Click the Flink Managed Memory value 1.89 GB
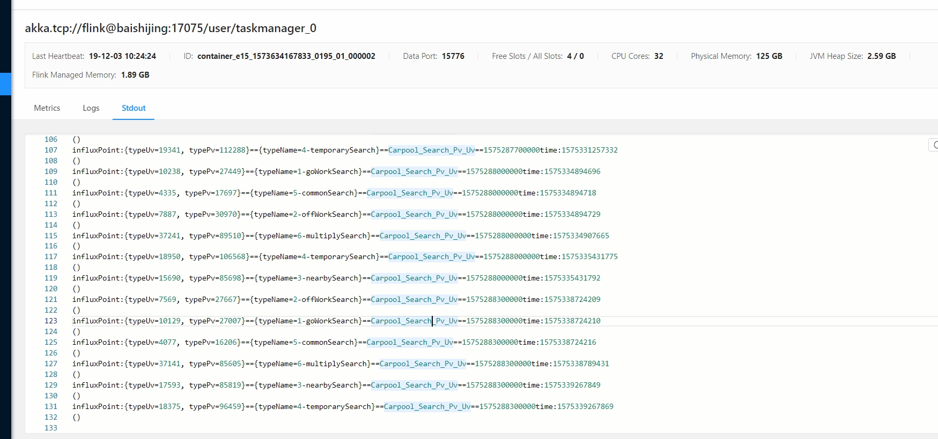The width and height of the screenshot is (938, 439). (135, 75)
